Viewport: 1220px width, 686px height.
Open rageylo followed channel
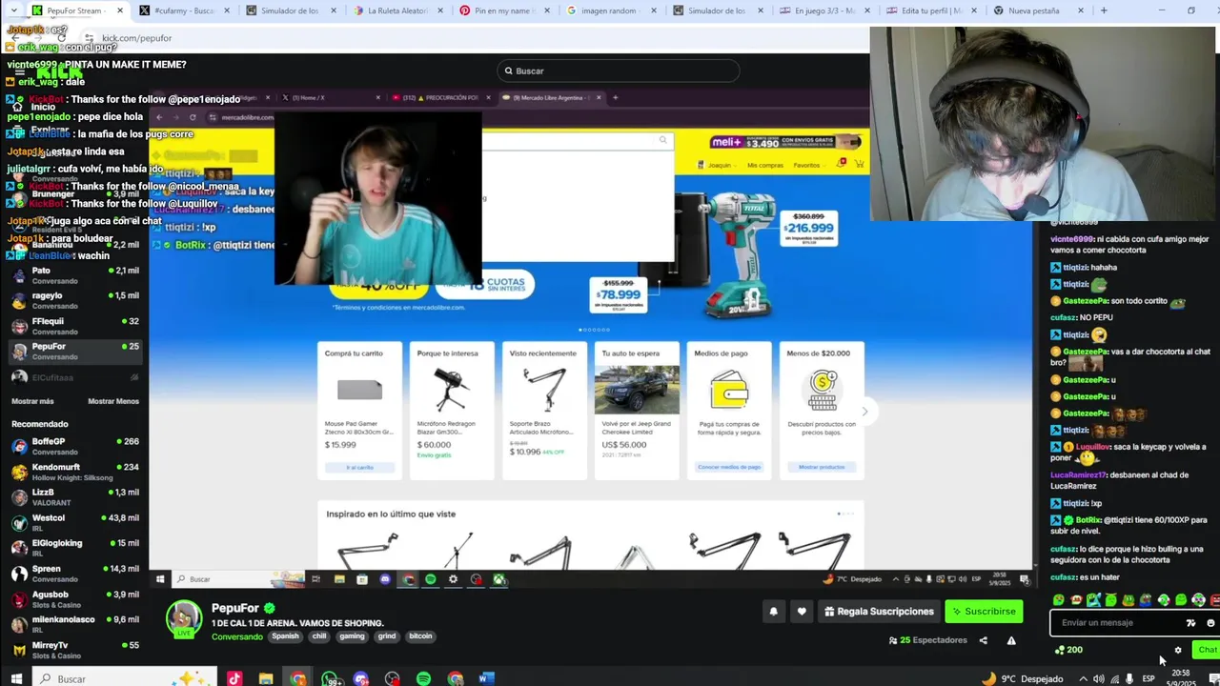coord(74,300)
